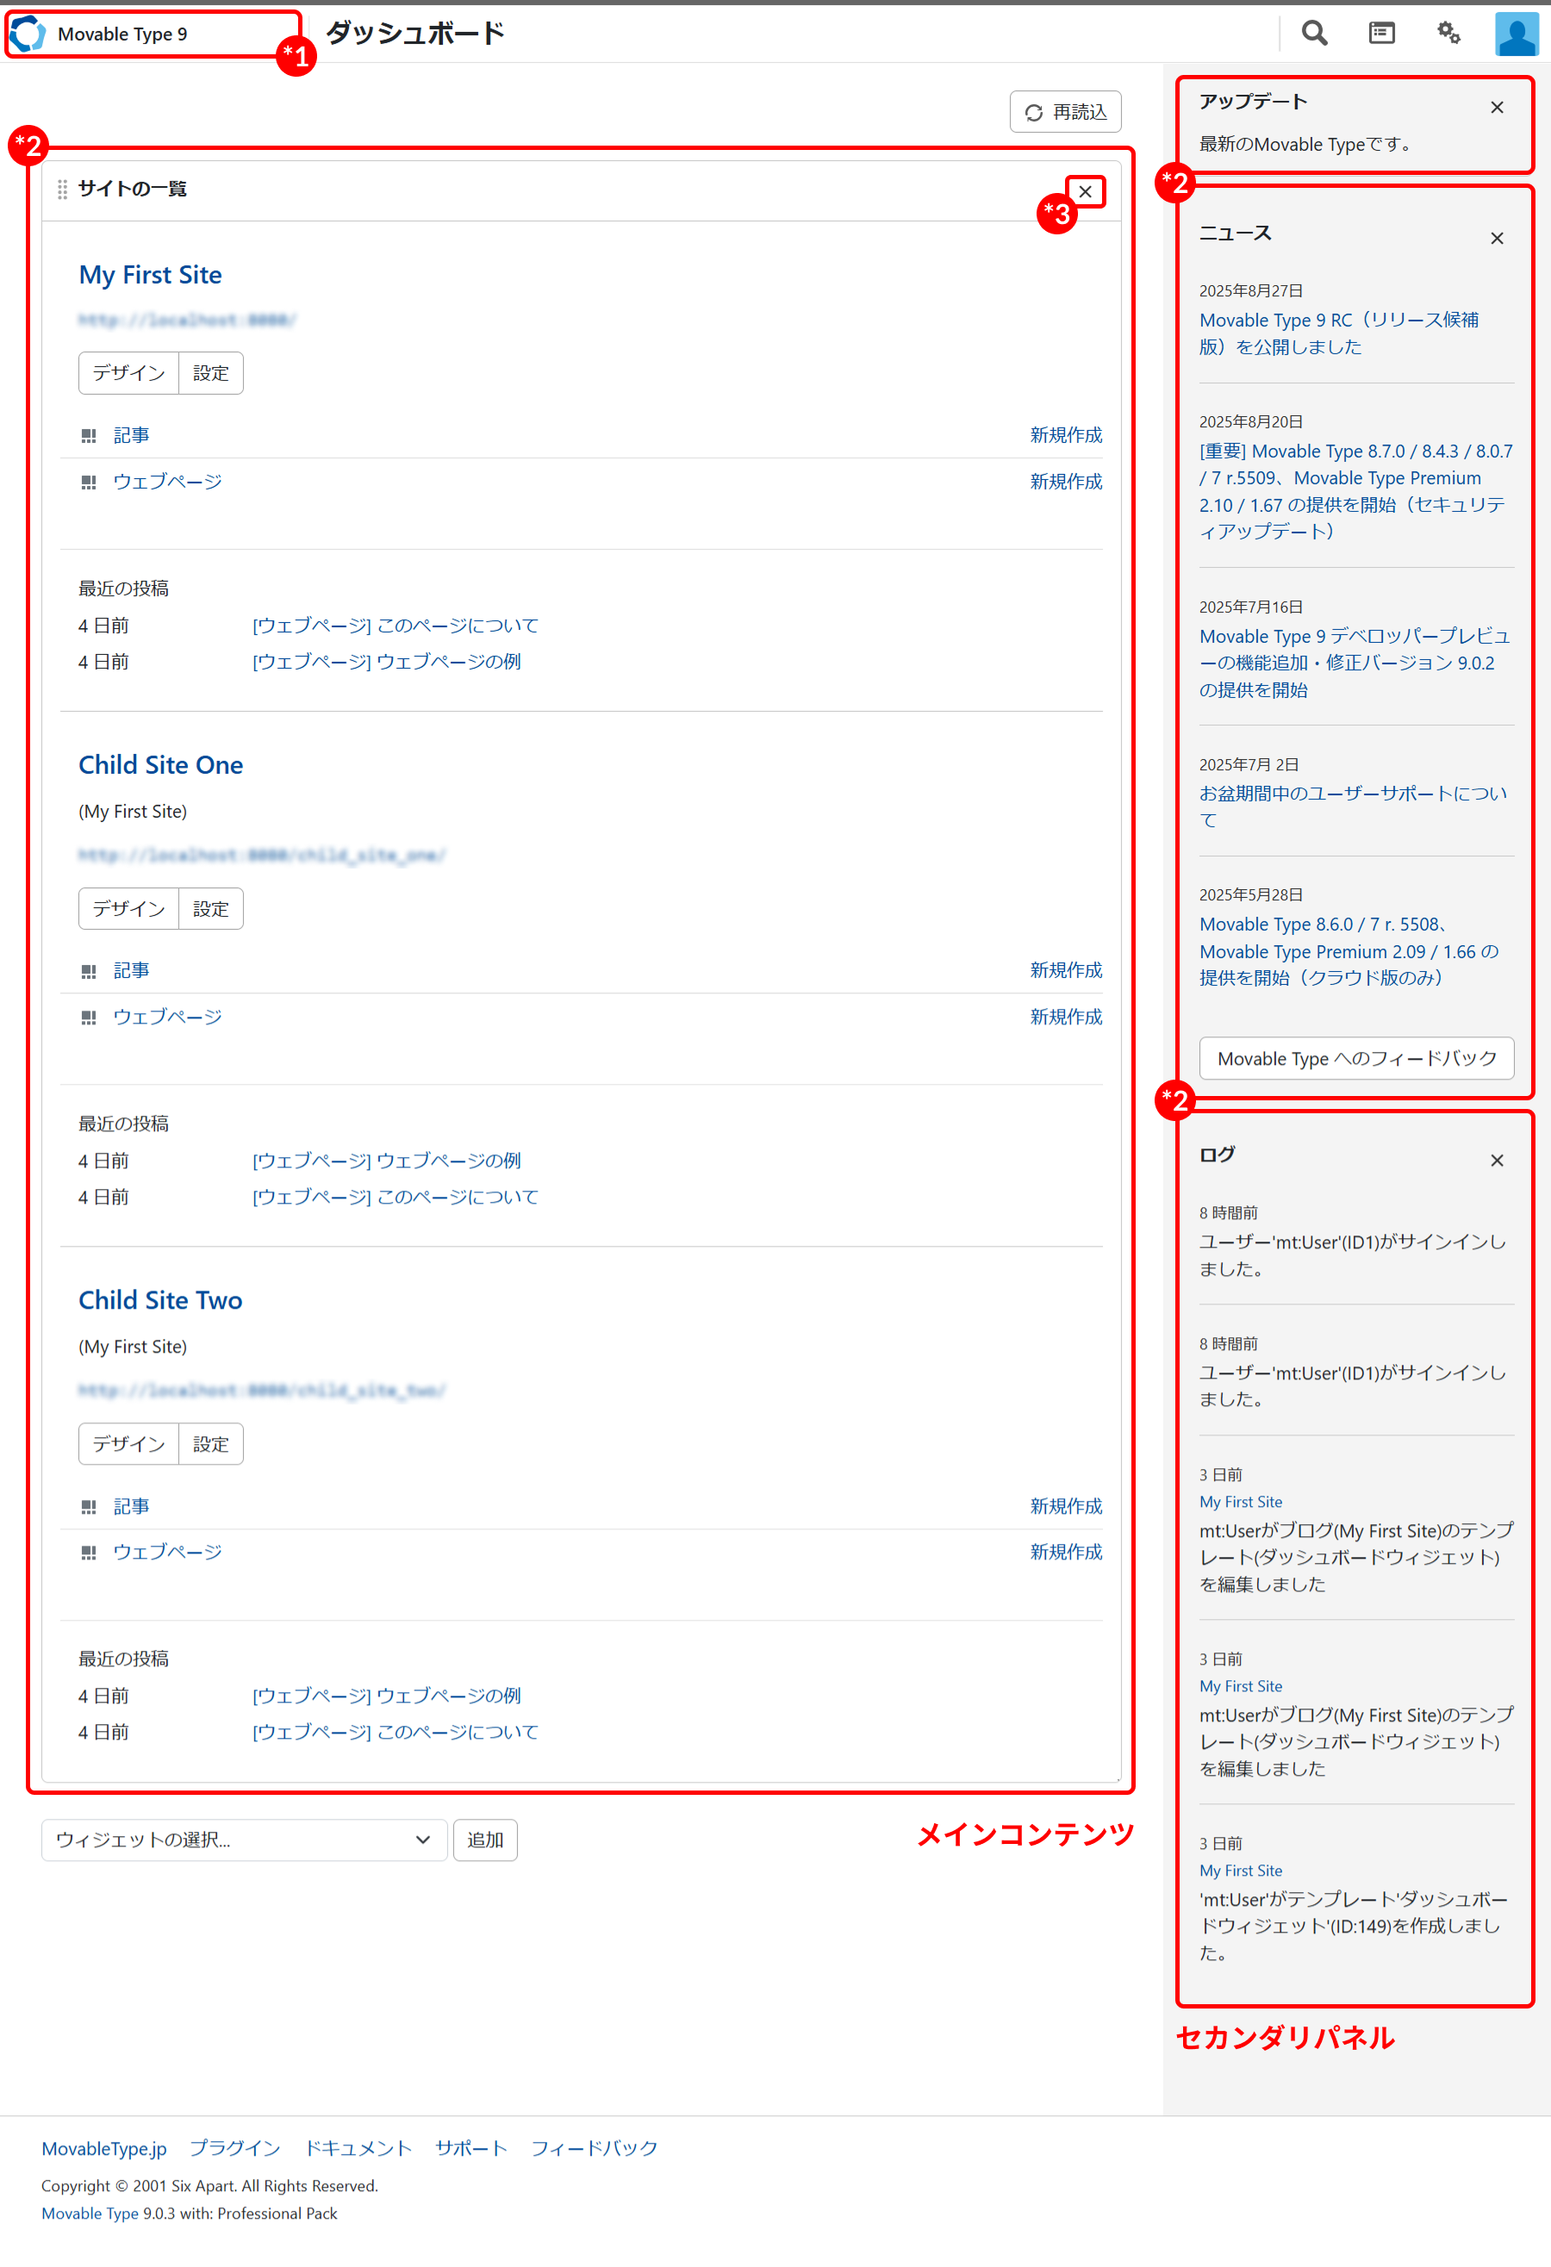1551x2267 pixels.
Task: Expand the ウィジェットの選択 dropdown
Action: [x=244, y=1840]
